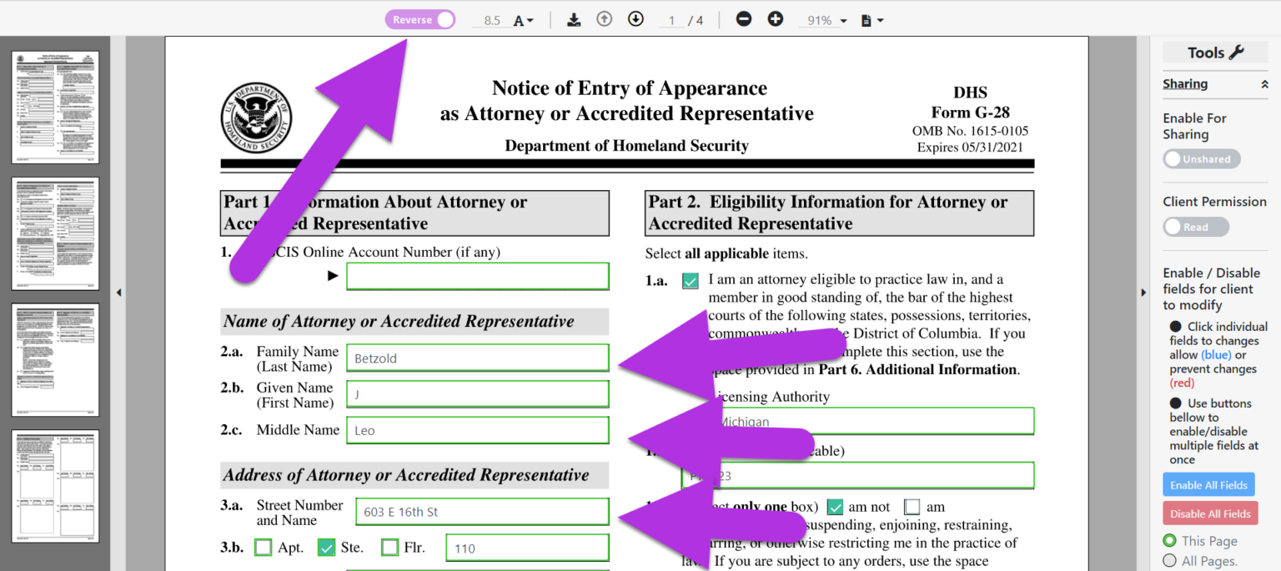Zoom in using the plus icon

click(775, 18)
